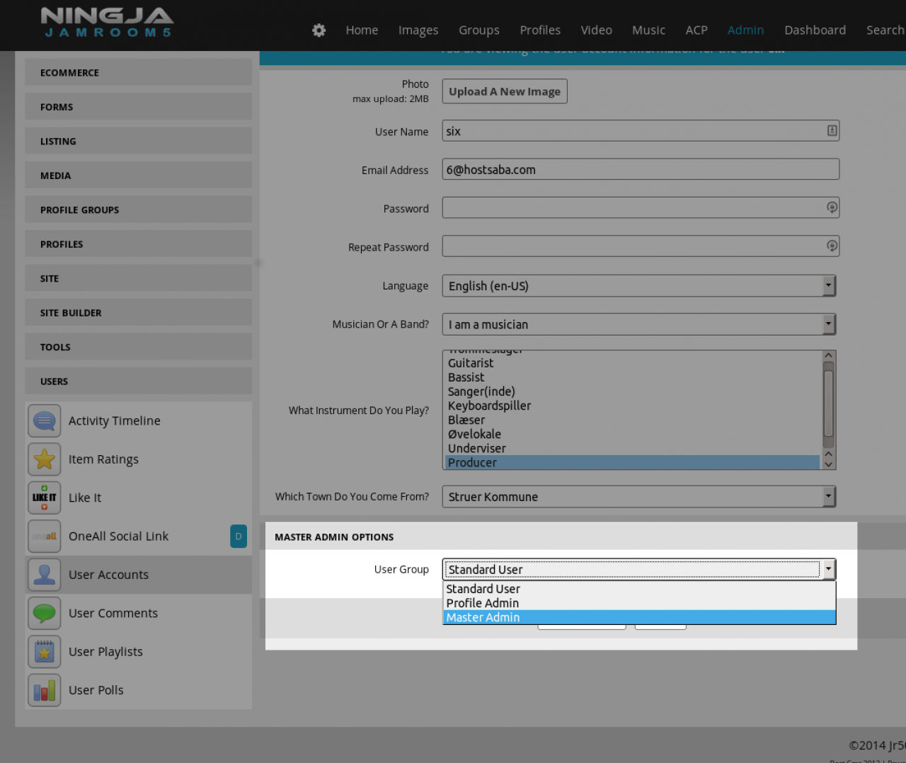Click the Activity Timeline speech bubble icon
This screenshot has width=906, height=763.
click(44, 421)
